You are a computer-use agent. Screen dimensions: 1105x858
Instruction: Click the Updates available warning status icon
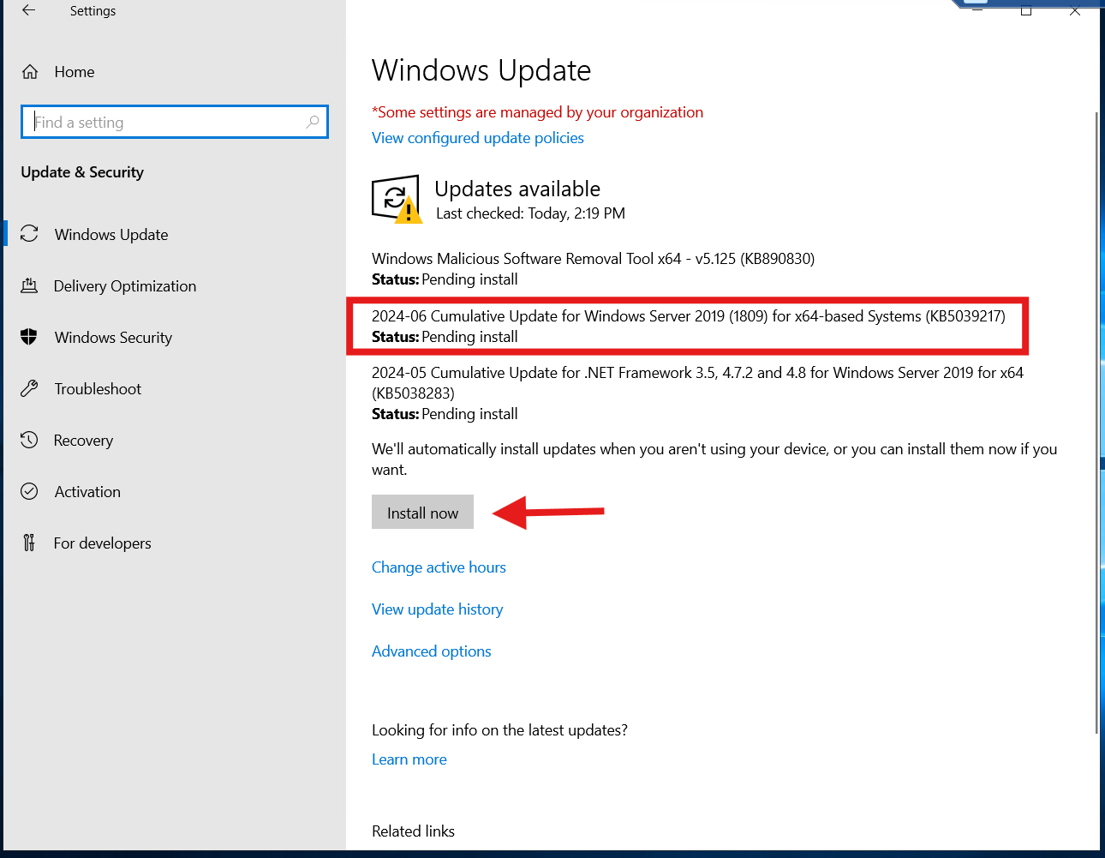(397, 199)
